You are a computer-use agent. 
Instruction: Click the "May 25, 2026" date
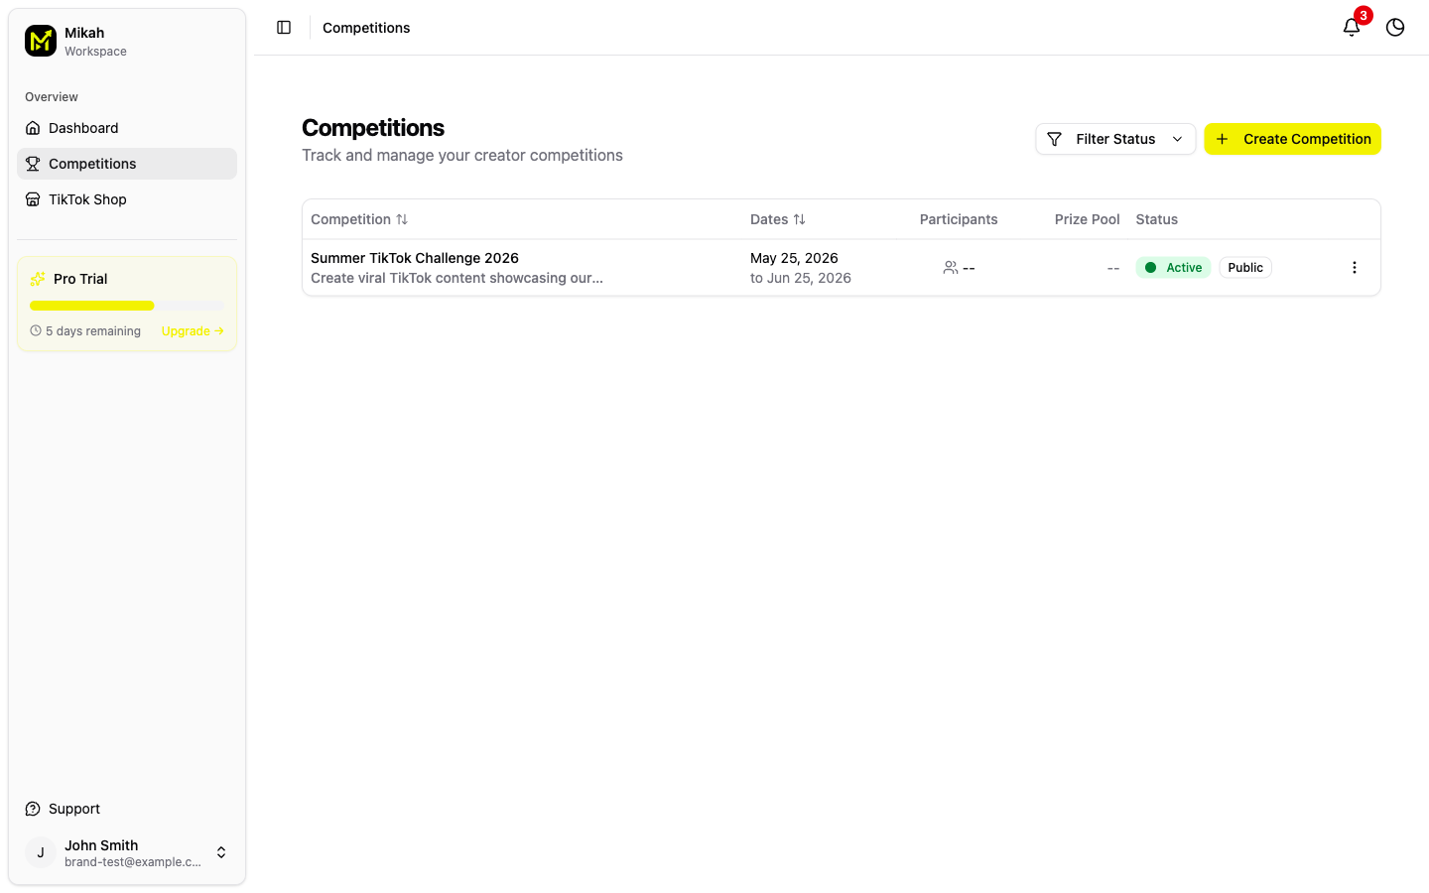(794, 258)
